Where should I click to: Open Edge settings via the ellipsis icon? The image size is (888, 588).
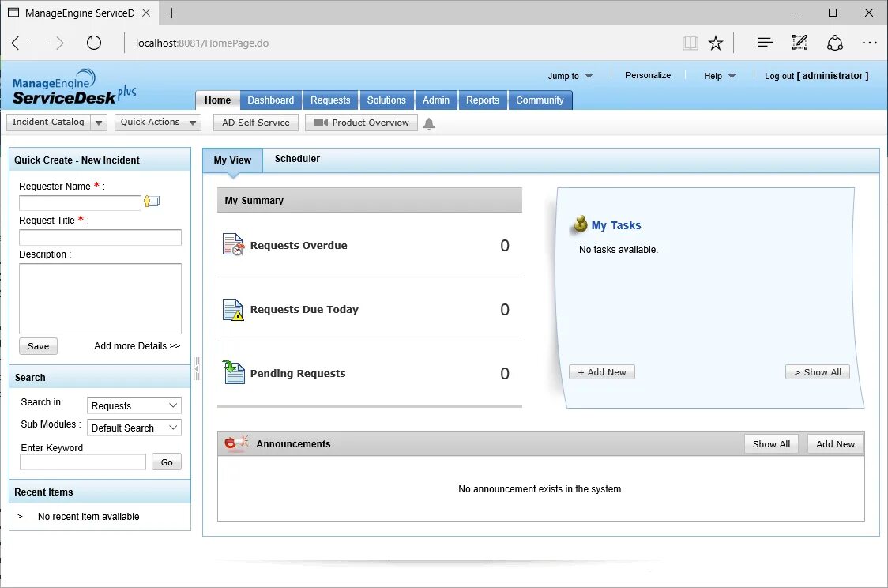click(870, 43)
